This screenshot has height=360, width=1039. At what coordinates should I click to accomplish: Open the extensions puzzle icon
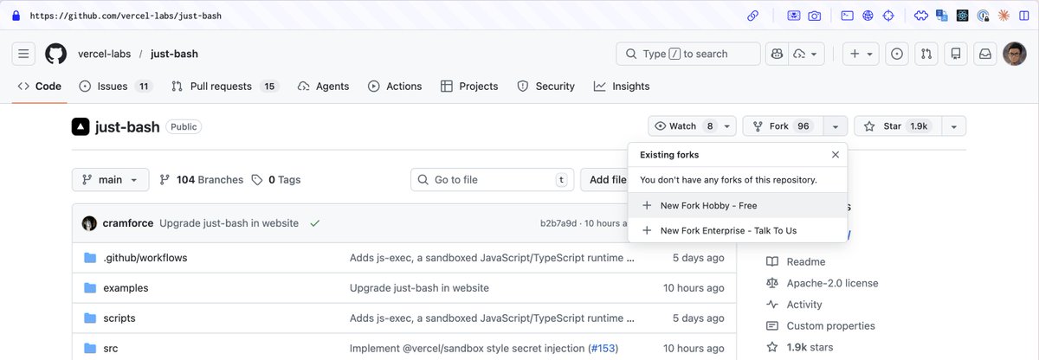[x=920, y=16]
